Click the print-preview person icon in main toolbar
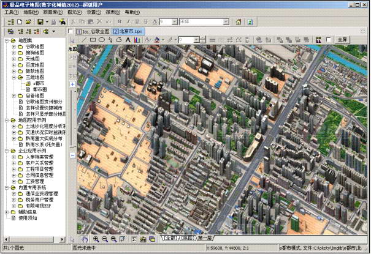Image resolution: width=371 pixels, height=254 pixels. pyautogui.click(x=62, y=22)
